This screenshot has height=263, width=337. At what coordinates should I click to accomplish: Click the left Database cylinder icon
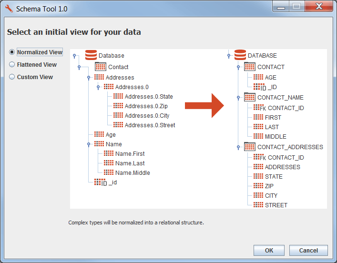click(91, 55)
